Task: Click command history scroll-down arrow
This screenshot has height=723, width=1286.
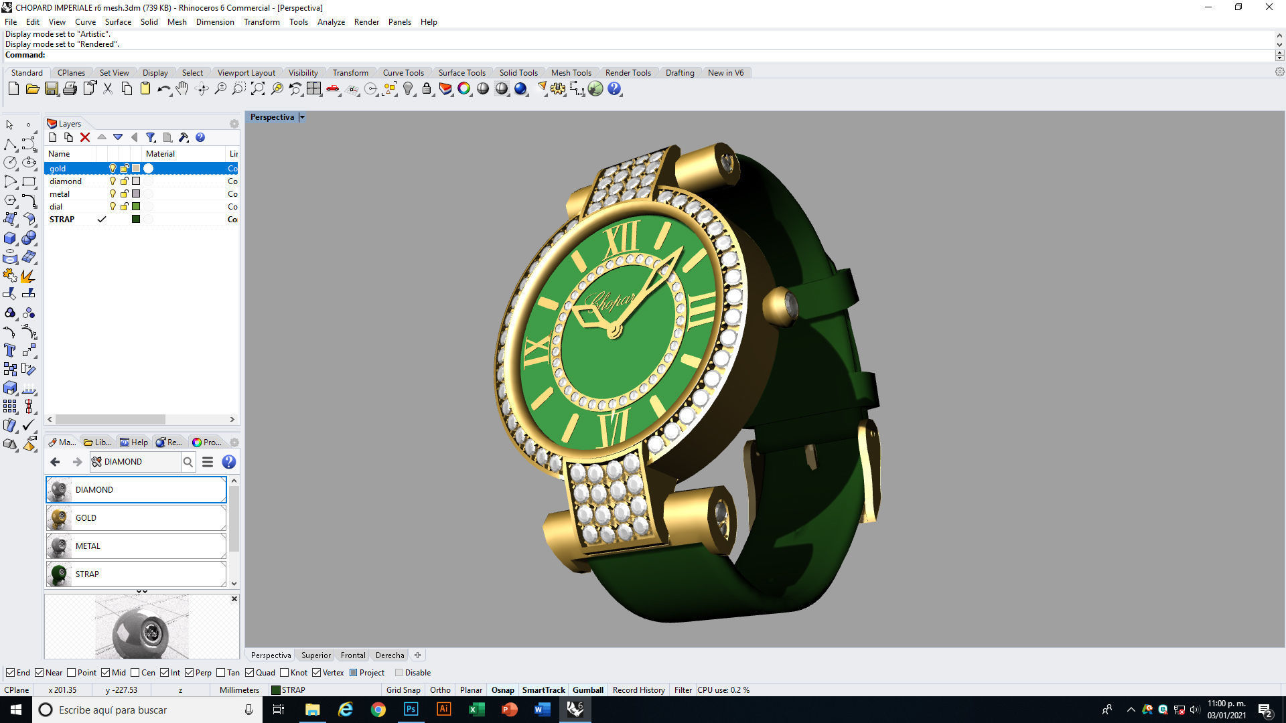Action: point(1279,44)
